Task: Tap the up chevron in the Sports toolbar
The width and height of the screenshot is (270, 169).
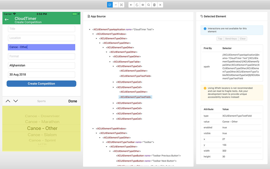Action: tap(8, 101)
